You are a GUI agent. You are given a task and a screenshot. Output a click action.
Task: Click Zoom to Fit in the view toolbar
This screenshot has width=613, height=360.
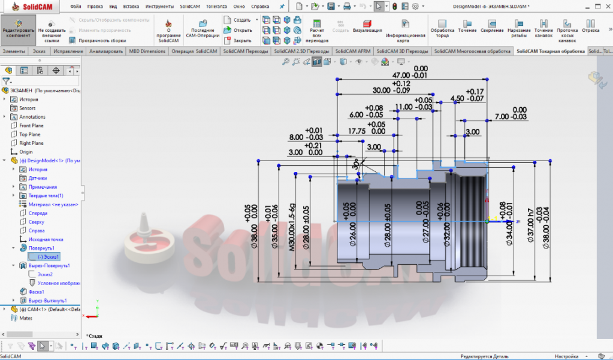click(286, 62)
